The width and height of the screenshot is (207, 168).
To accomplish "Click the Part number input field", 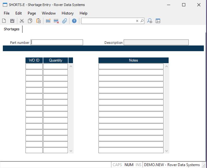I will 57,42.
